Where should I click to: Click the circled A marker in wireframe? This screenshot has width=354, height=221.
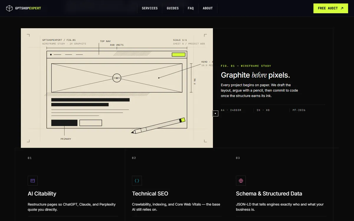click(x=117, y=78)
